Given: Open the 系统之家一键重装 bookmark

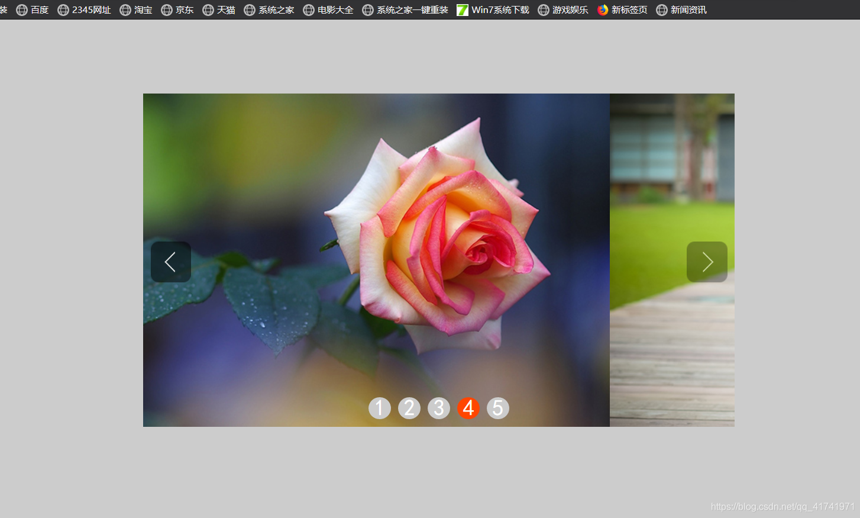Looking at the screenshot, I should pos(405,10).
